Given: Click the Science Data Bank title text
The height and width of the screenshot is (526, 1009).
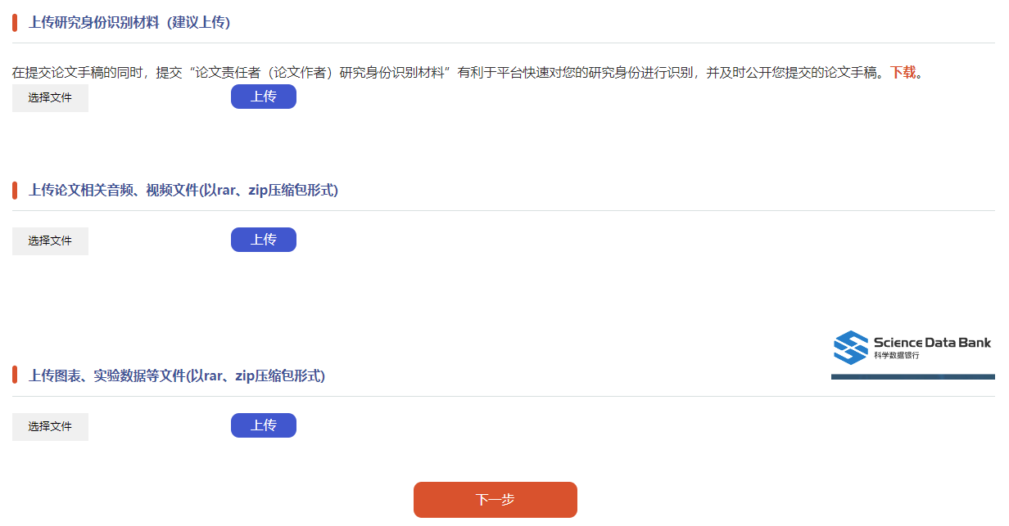Looking at the screenshot, I should tap(931, 343).
